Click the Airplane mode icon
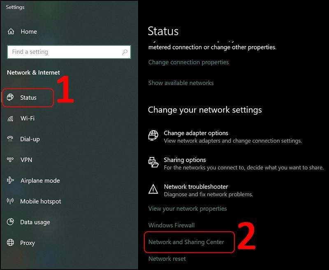The height and width of the screenshot is (270, 329). 11,181
